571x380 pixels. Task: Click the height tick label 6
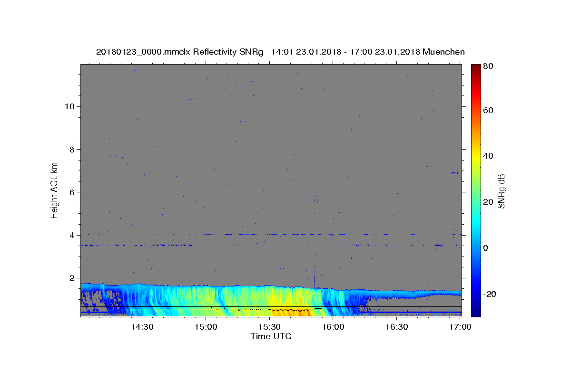click(73, 192)
